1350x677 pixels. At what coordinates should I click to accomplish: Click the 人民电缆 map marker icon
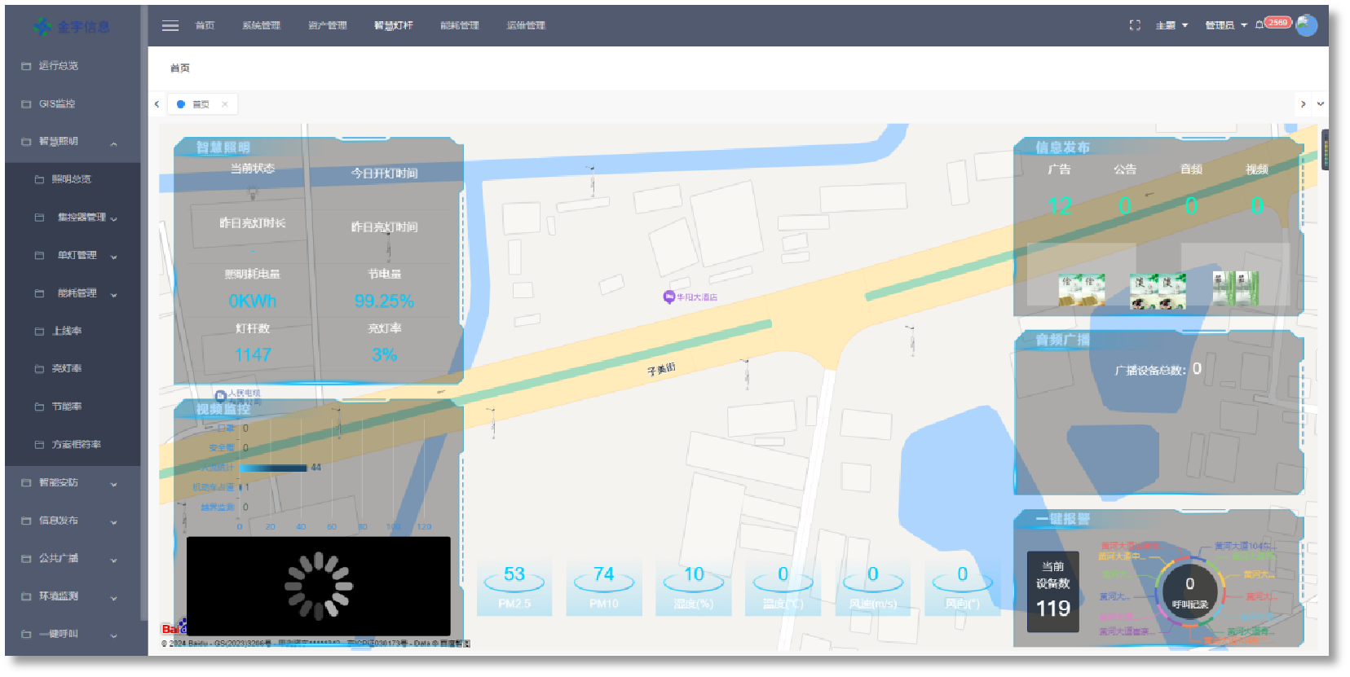[x=220, y=396]
